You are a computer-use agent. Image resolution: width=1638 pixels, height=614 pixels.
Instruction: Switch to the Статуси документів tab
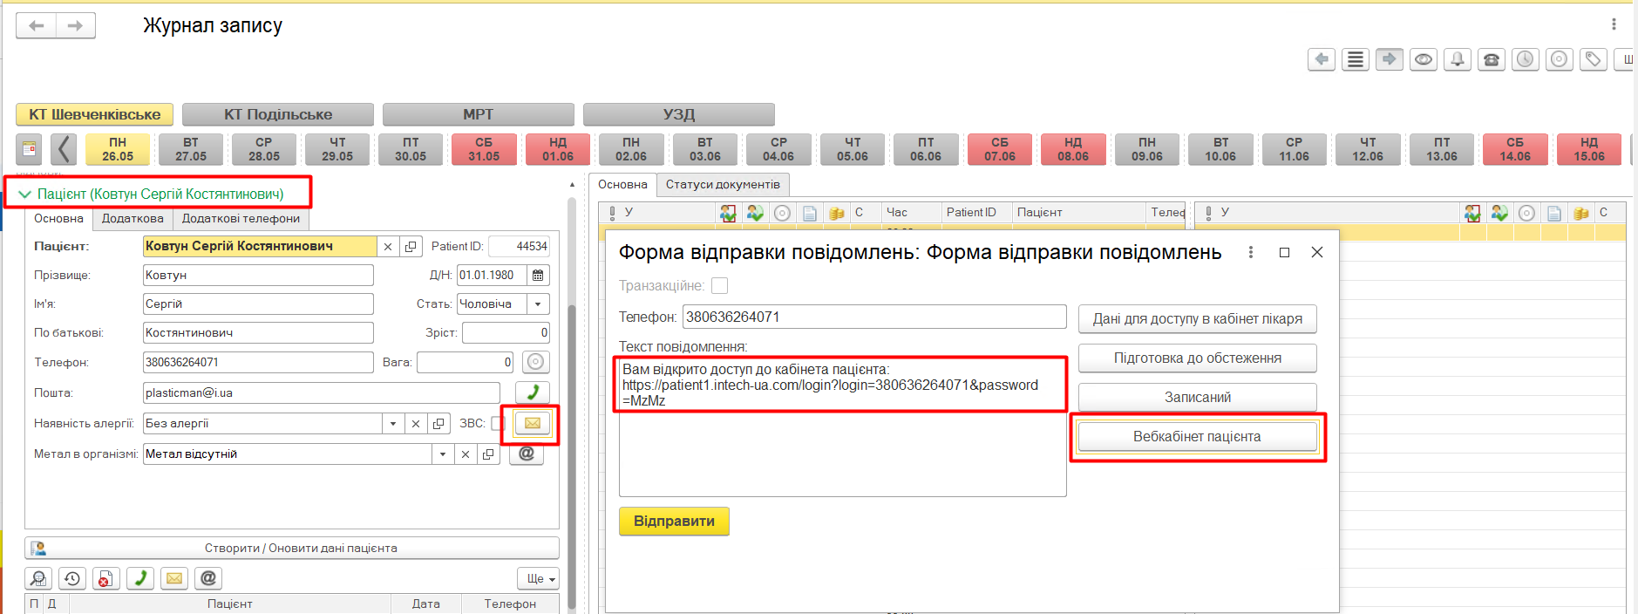tap(723, 184)
